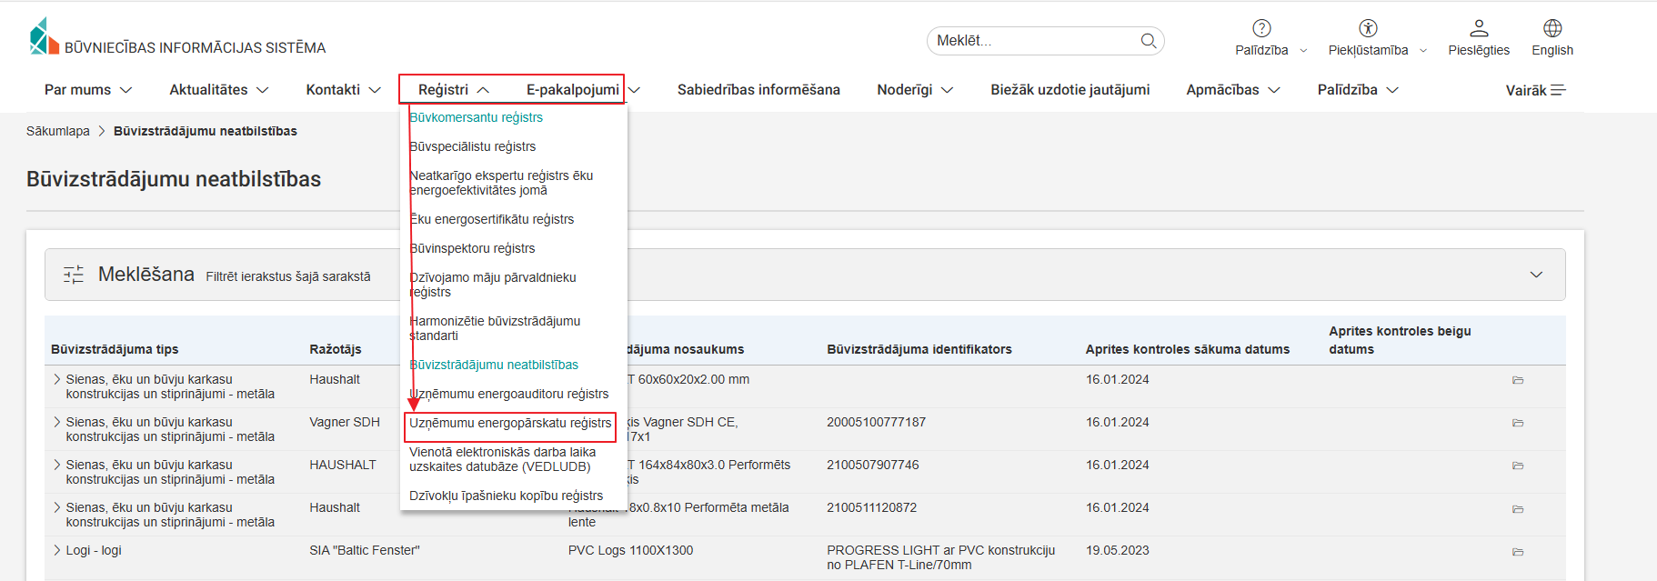Expand the Kontakti menu

[344, 90]
